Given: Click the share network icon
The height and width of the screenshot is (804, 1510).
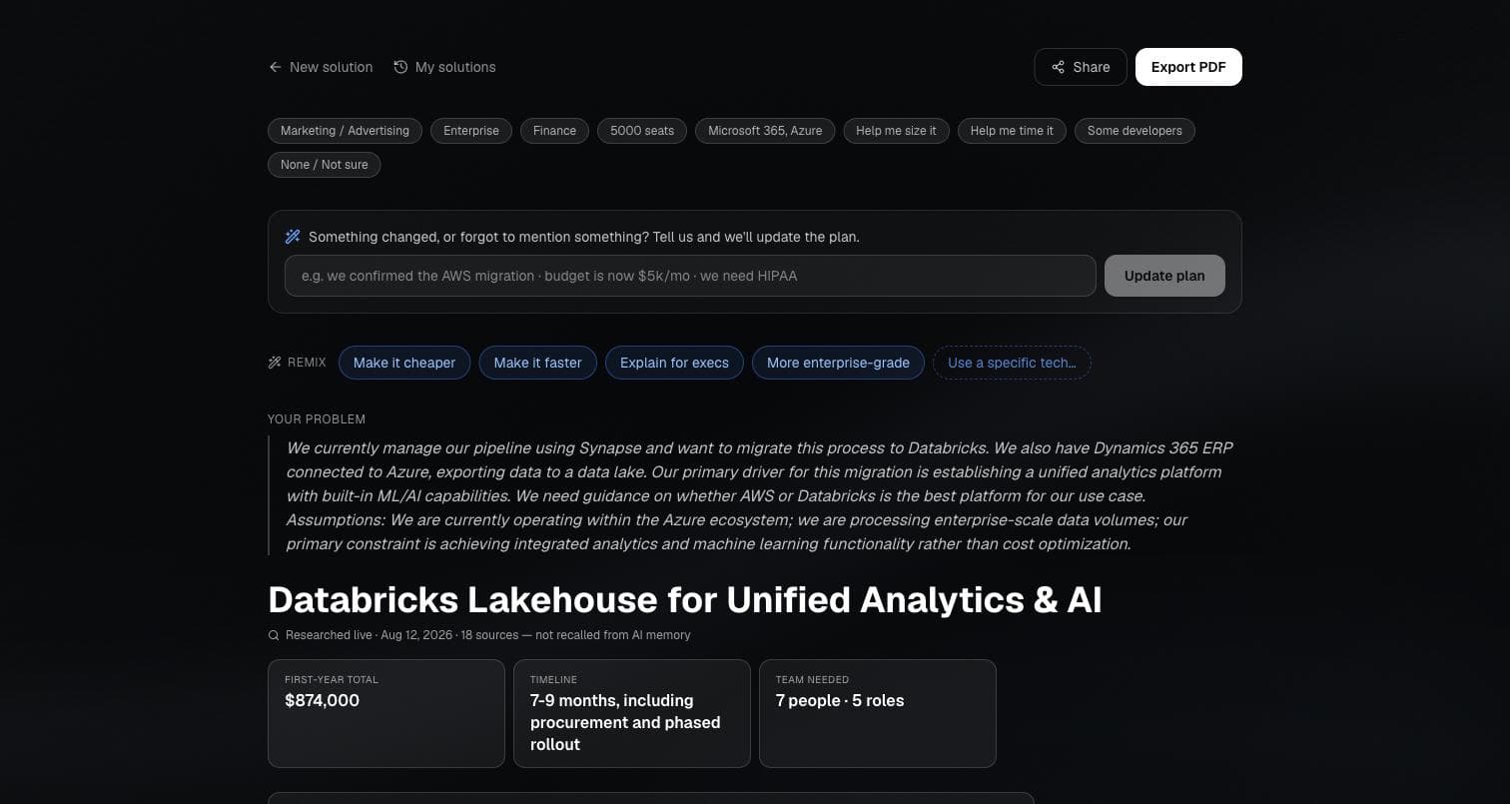Looking at the screenshot, I should pos(1058,67).
